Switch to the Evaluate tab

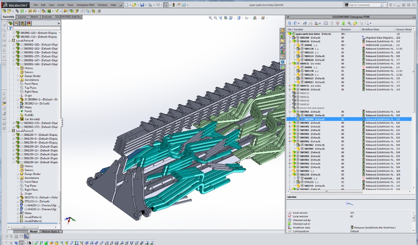point(47,17)
